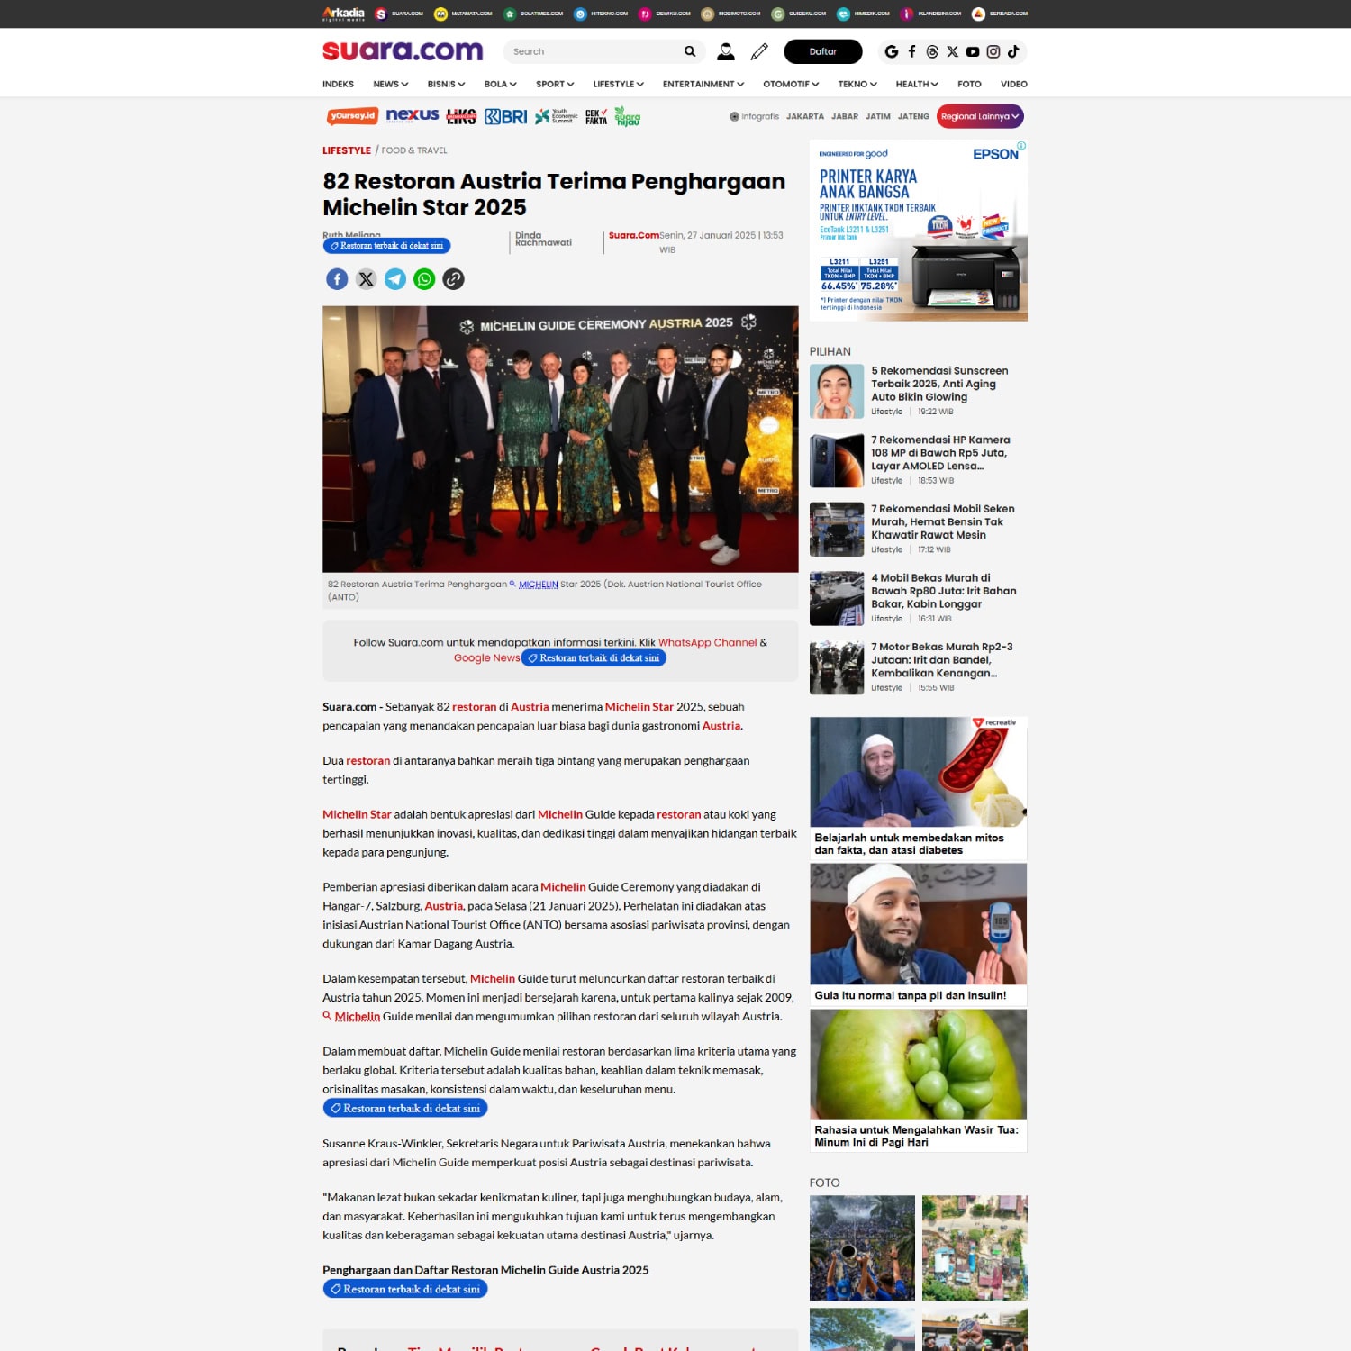This screenshot has height=1351, width=1351.
Task: Open the YouTube icon in header
Action: pos(973,51)
